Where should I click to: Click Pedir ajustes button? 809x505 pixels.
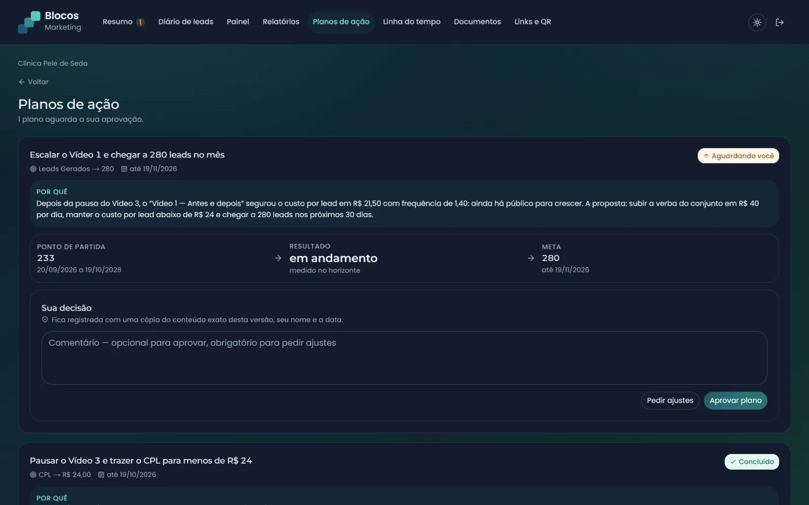670,400
